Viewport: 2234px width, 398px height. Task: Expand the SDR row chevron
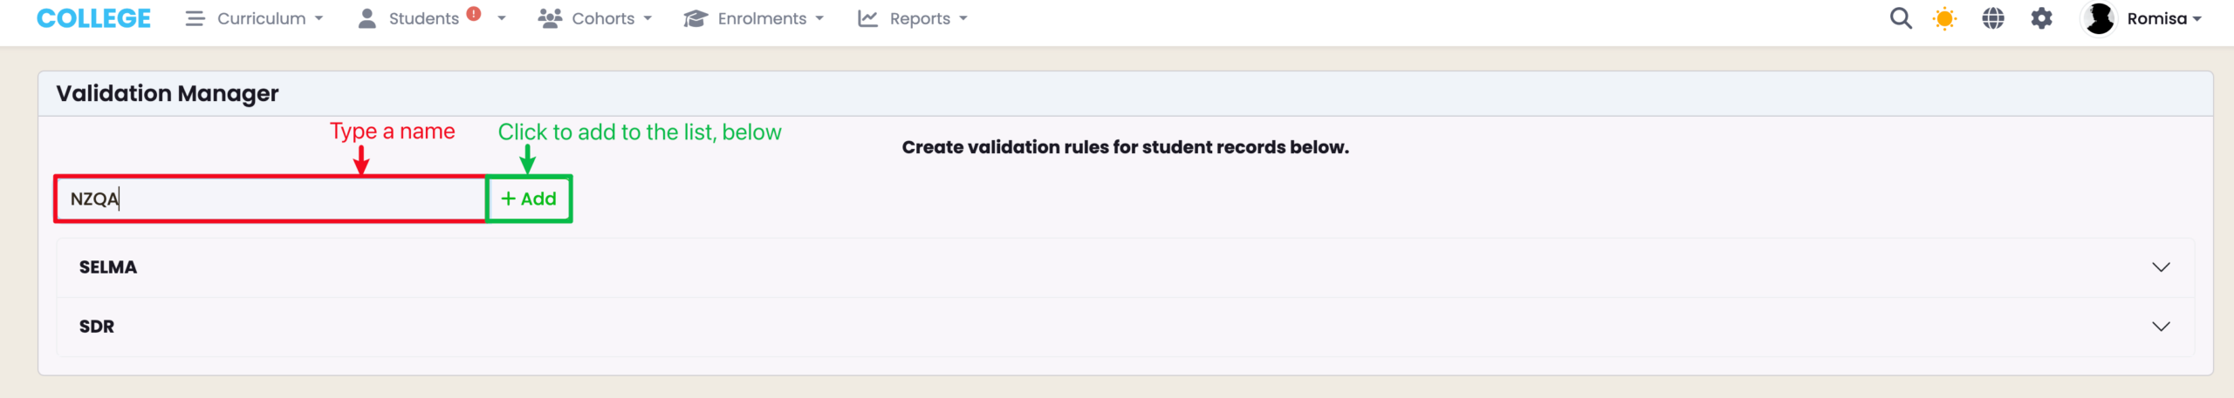click(2161, 327)
